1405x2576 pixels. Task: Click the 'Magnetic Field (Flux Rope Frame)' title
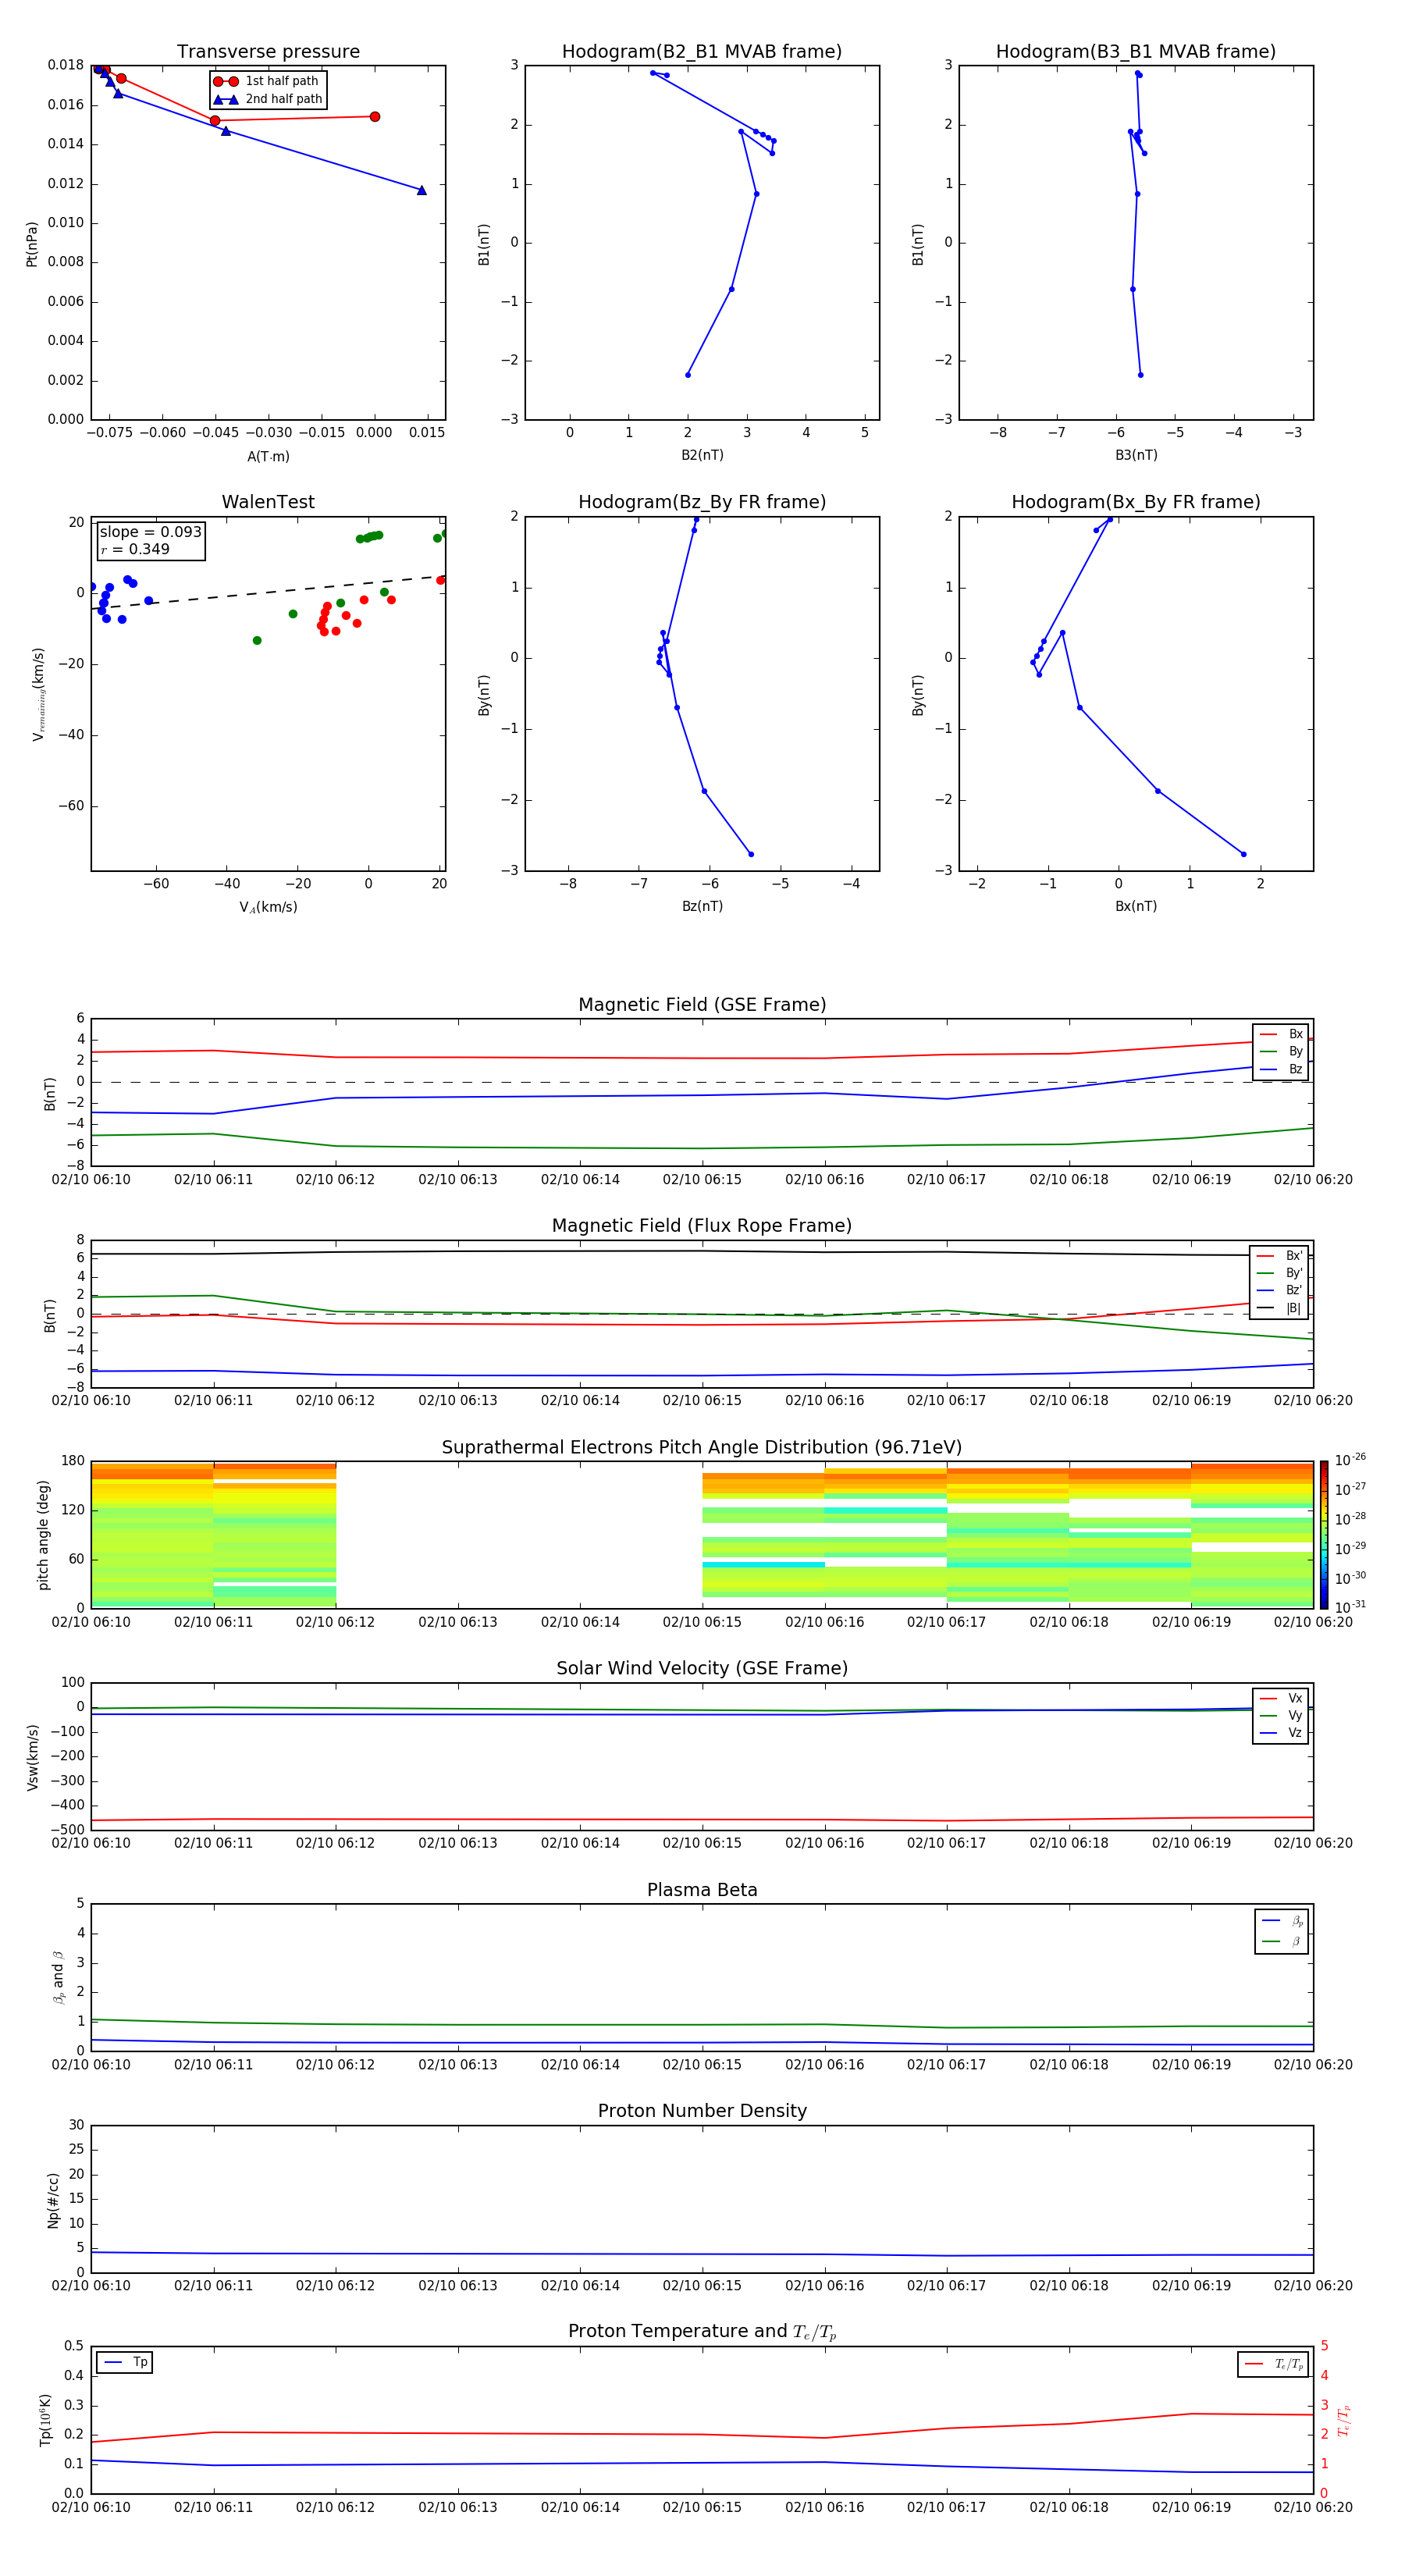(702, 1226)
